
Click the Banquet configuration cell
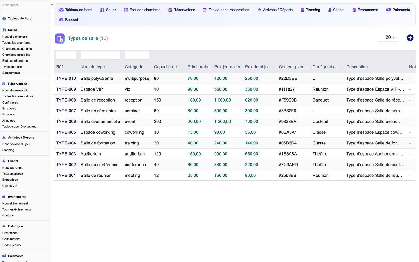click(x=320, y=100)
